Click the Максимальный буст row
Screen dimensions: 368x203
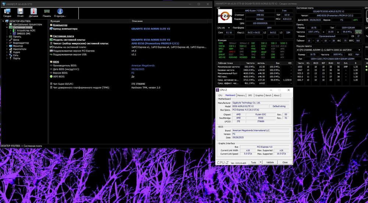click(x=255, y=73)
